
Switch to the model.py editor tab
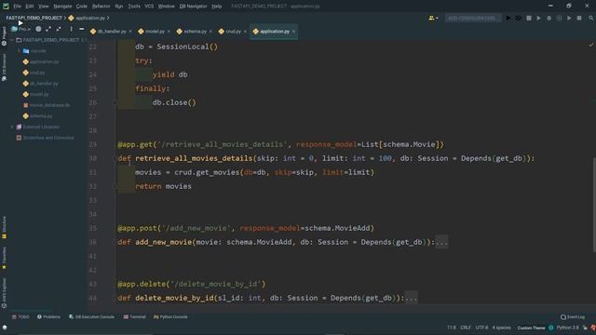[x=151, y=32]
